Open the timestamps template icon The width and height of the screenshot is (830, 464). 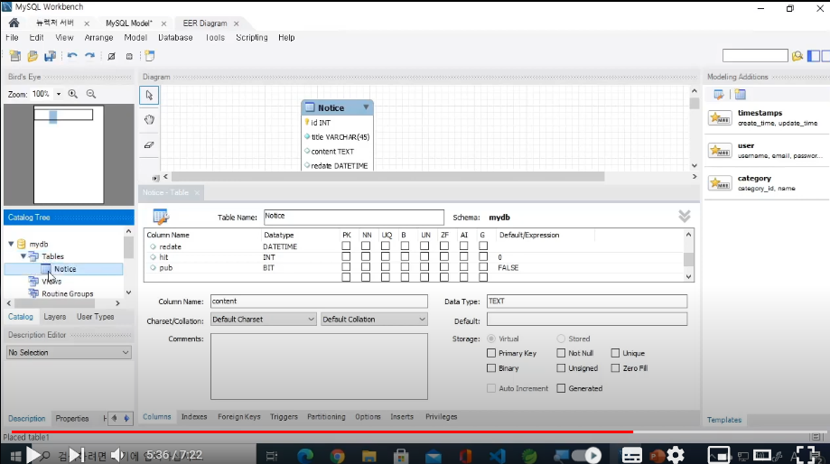click(x=720, y=117)
